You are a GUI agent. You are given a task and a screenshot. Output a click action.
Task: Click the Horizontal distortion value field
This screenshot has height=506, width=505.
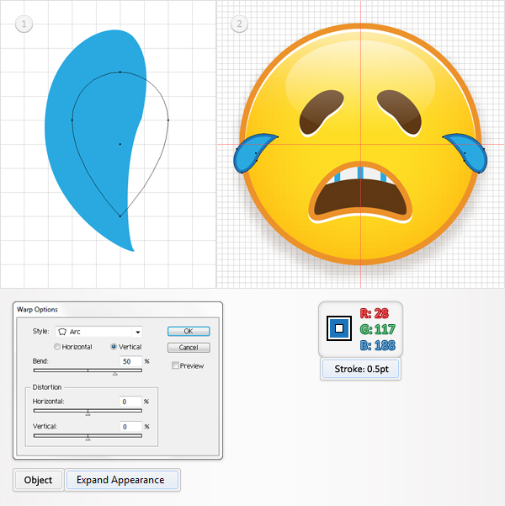(x=130, y=402)
